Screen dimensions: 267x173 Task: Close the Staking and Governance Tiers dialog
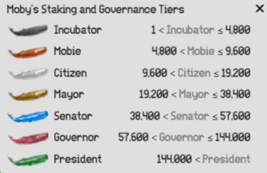coord(260,8)
